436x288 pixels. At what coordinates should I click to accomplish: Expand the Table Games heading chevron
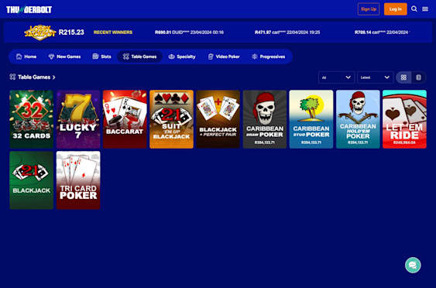tap(54, 77)
